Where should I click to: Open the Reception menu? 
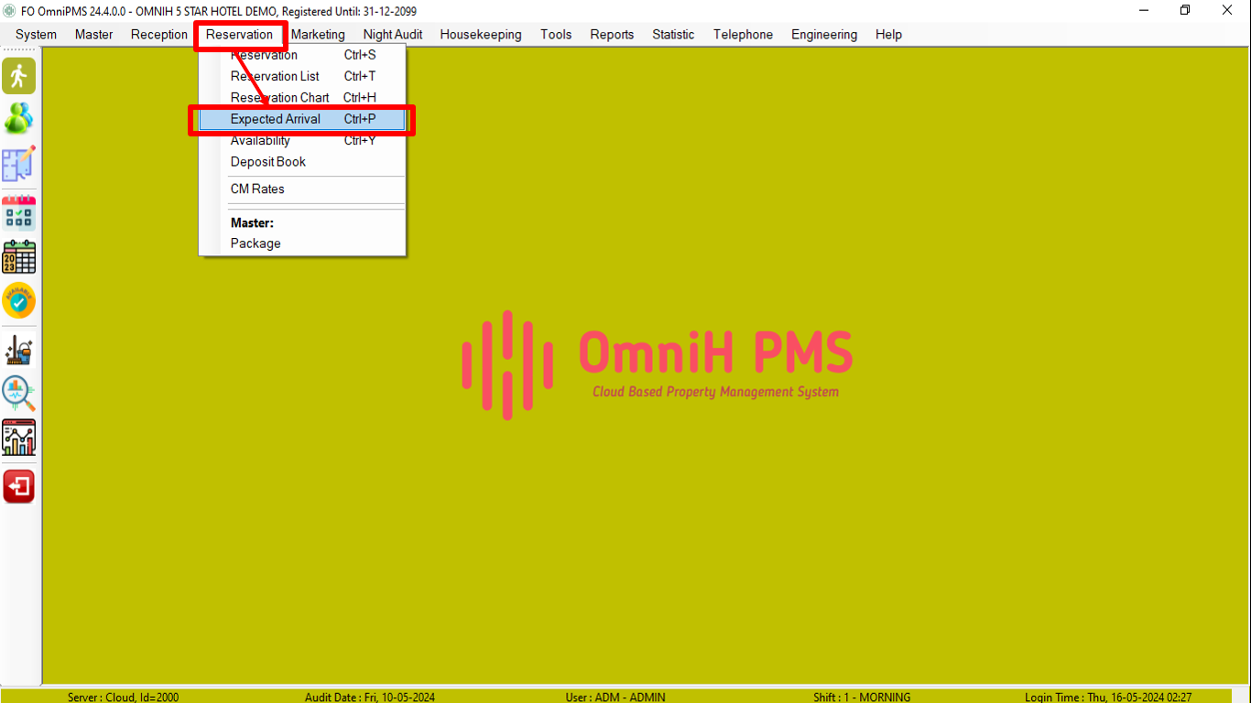click(x=159, y=35)
